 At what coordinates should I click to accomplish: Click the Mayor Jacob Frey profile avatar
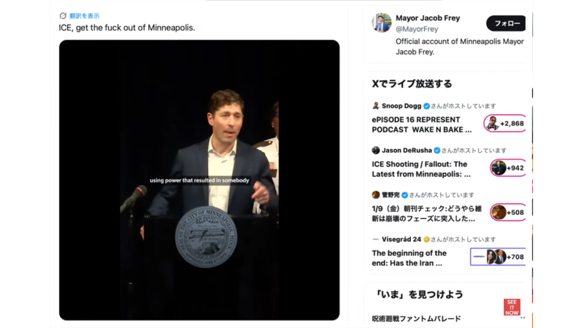coord(381,23)
